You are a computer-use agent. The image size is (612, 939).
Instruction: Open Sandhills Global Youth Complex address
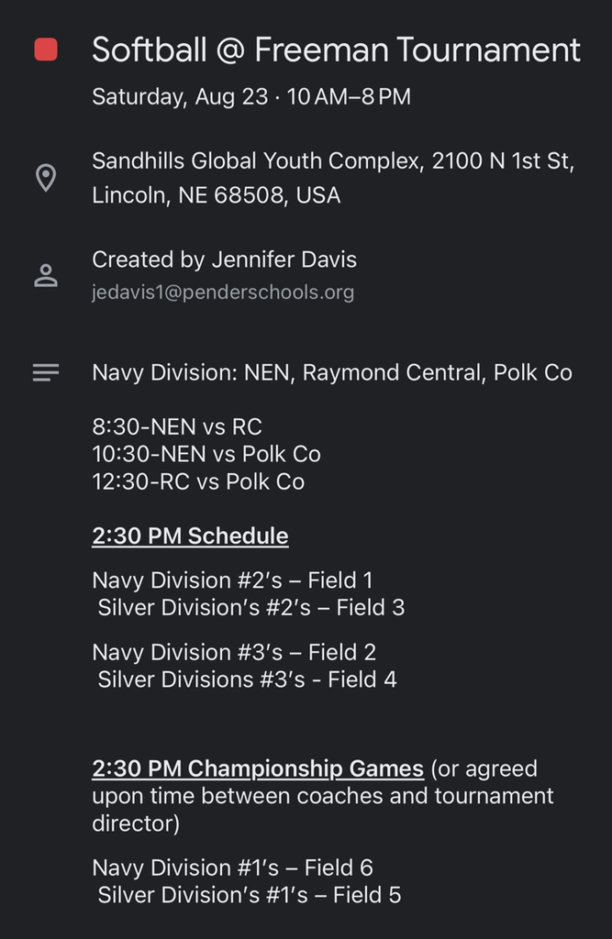[333, 178]
